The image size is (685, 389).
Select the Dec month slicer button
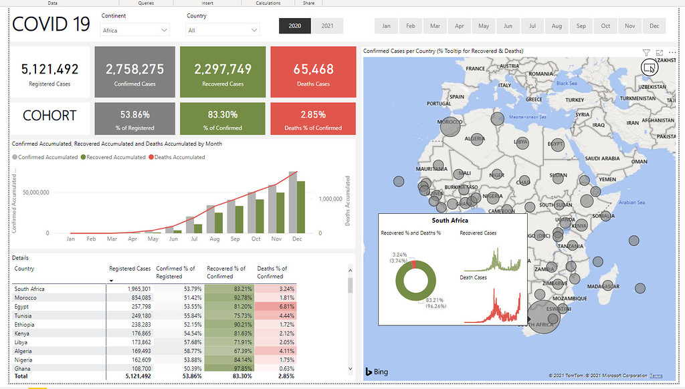click(x=655, y=25)
